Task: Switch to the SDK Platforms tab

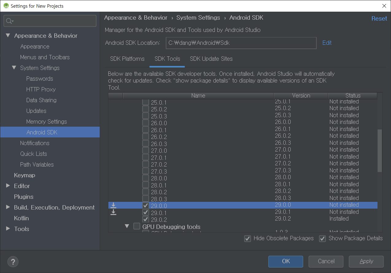Action: tap(127, 59)
